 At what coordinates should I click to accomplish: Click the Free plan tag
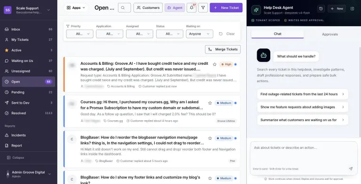(233, 161)
